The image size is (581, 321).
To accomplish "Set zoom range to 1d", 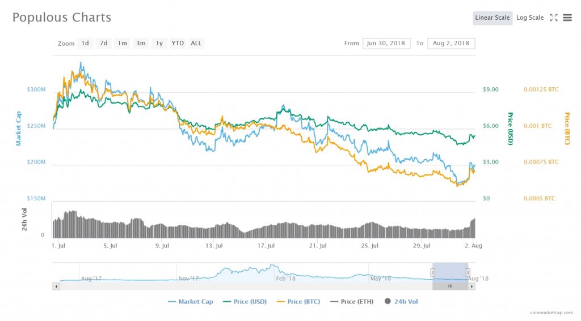I will tap(85, 43).
